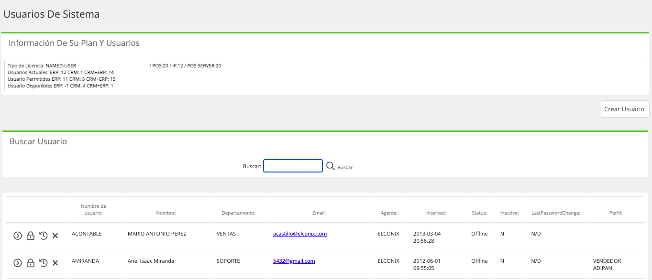Image resolution: width=652 pixels, height=280 pixels.
Task: Open ACONTABLE user details arrow icon
Action: (x=18, y=236)
